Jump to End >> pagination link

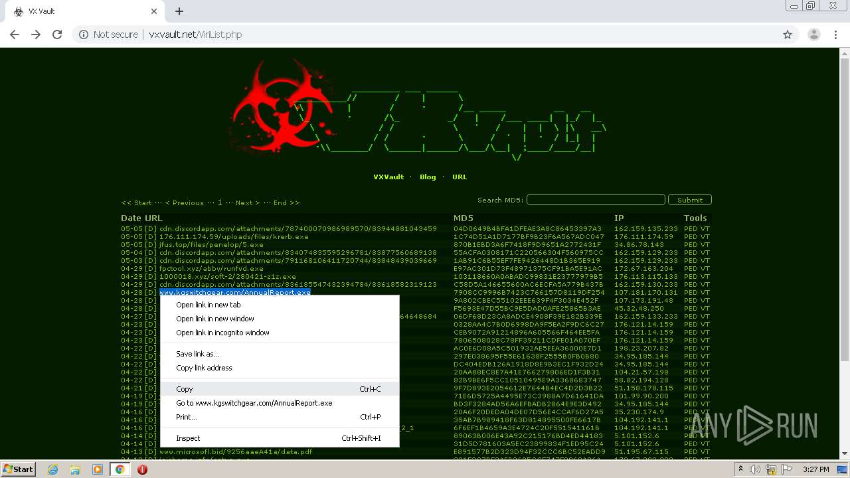click(286, 202)
